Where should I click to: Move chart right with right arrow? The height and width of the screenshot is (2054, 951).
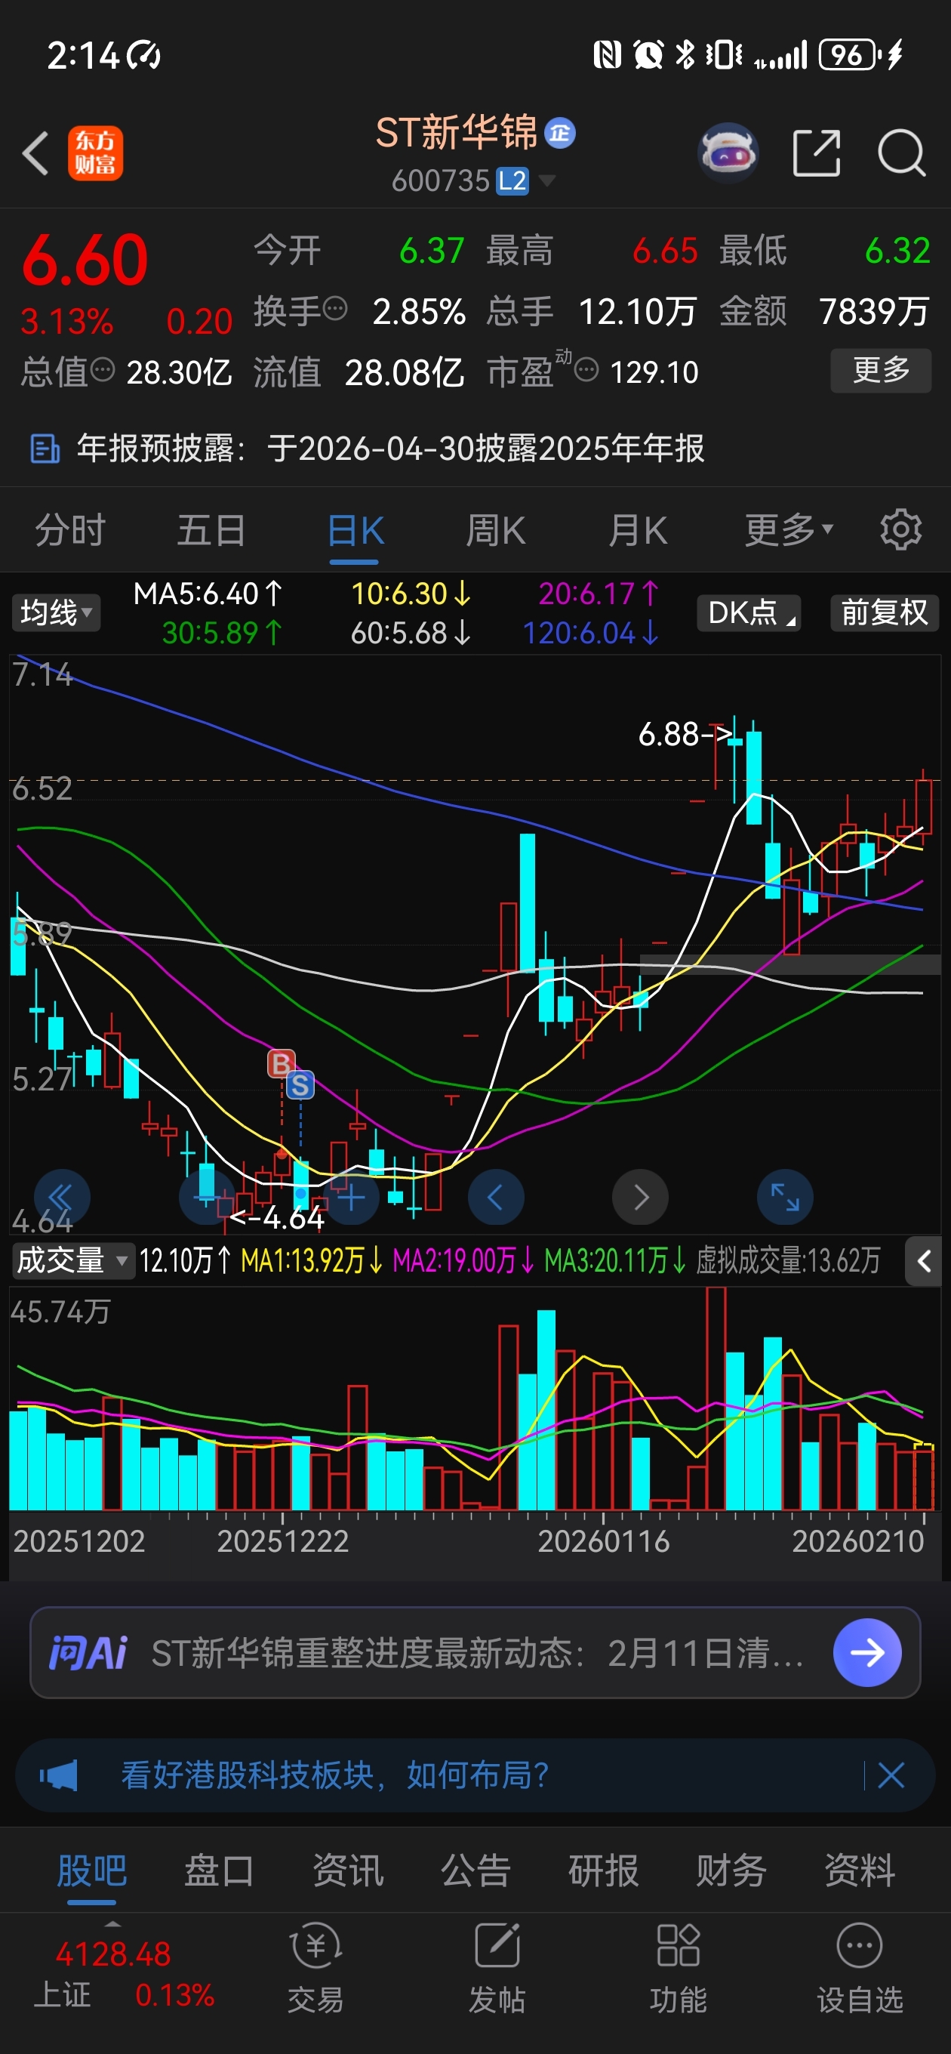640,1198
